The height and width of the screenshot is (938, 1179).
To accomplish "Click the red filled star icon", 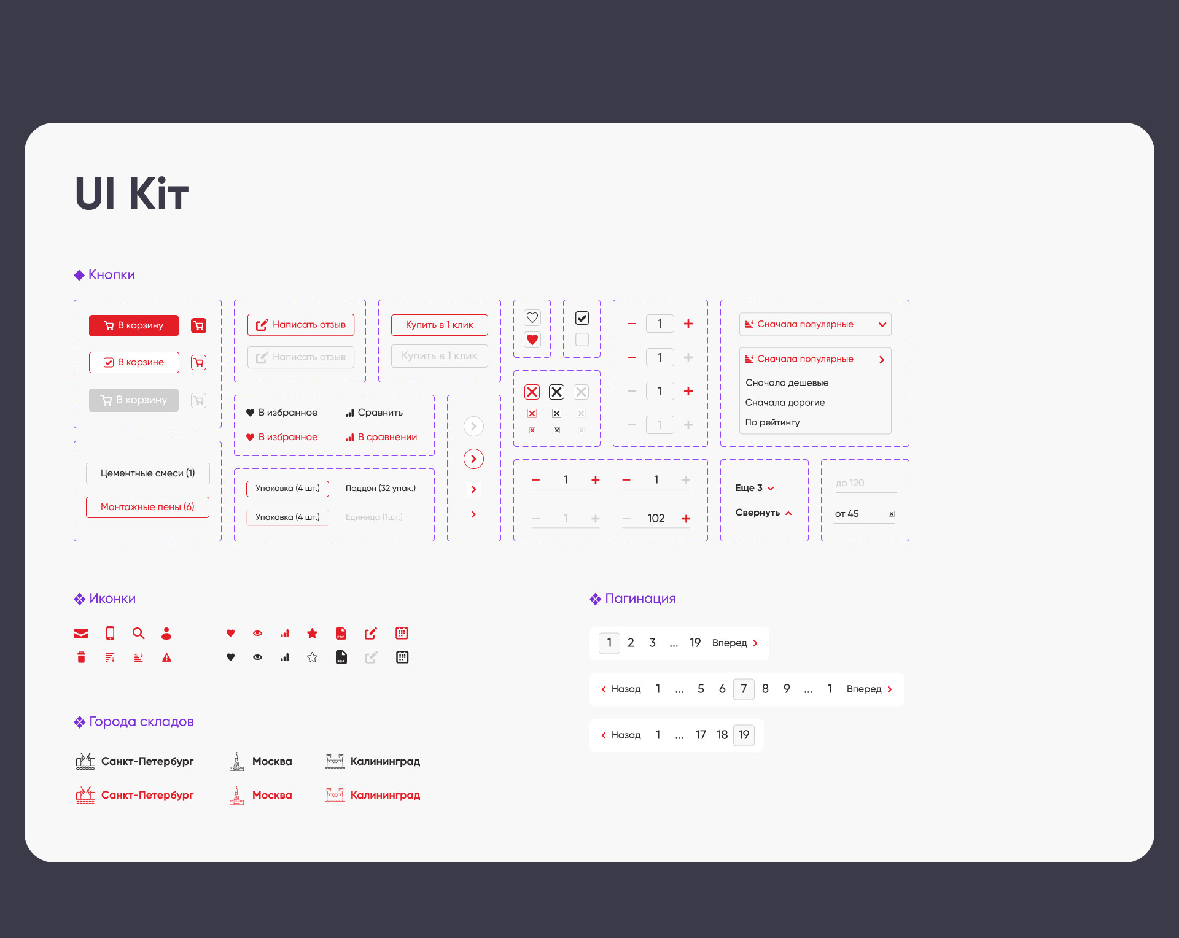I will [312, 634].
